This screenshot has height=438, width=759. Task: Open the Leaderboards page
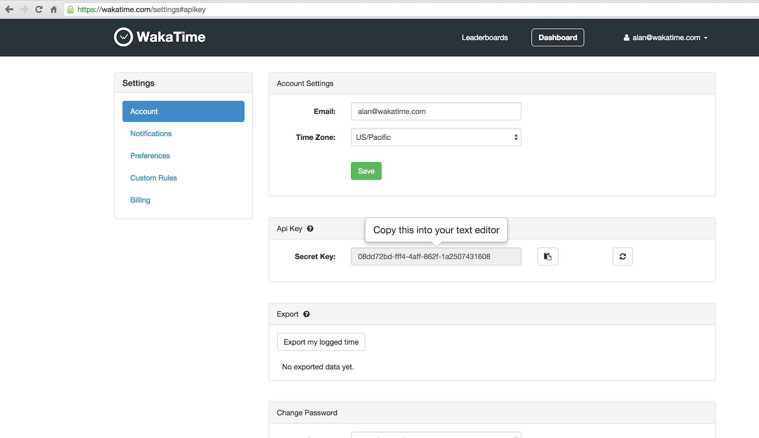coord(485,37)
